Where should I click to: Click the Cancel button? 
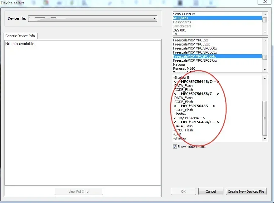[x=211, y=191]
